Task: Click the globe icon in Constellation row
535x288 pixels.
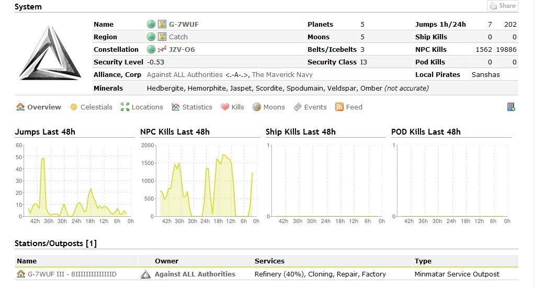Action: coord(151,49)
